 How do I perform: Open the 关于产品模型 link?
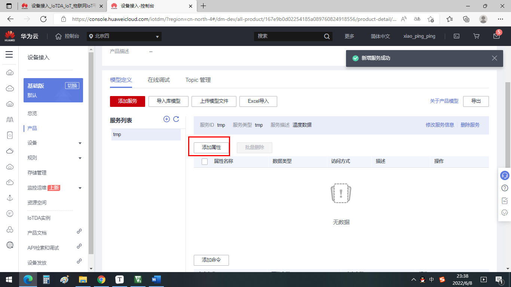pyautogui.click(x=444, y=101)
